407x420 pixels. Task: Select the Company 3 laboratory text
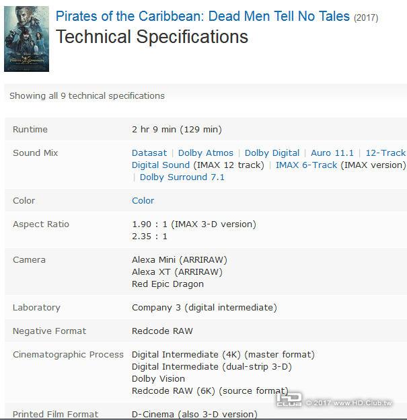204,307
